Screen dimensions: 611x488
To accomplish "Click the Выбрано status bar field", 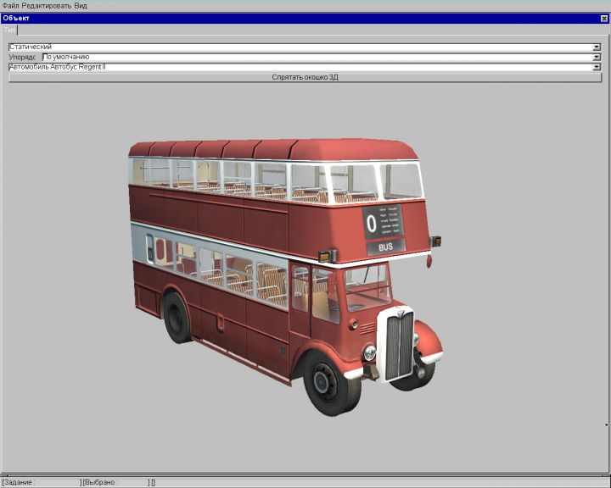I will pos(115,482).
